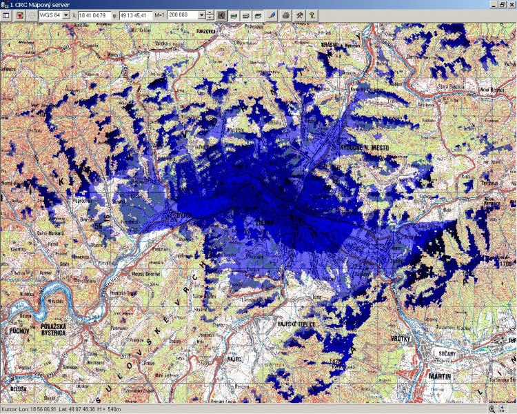
Task: Click the third green layer icon
Action: tap(257, 14)
